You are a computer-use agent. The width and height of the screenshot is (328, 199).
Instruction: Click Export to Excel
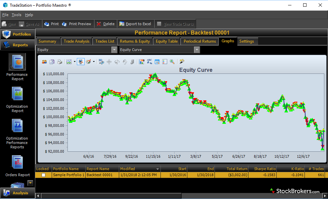click(135, 24)
